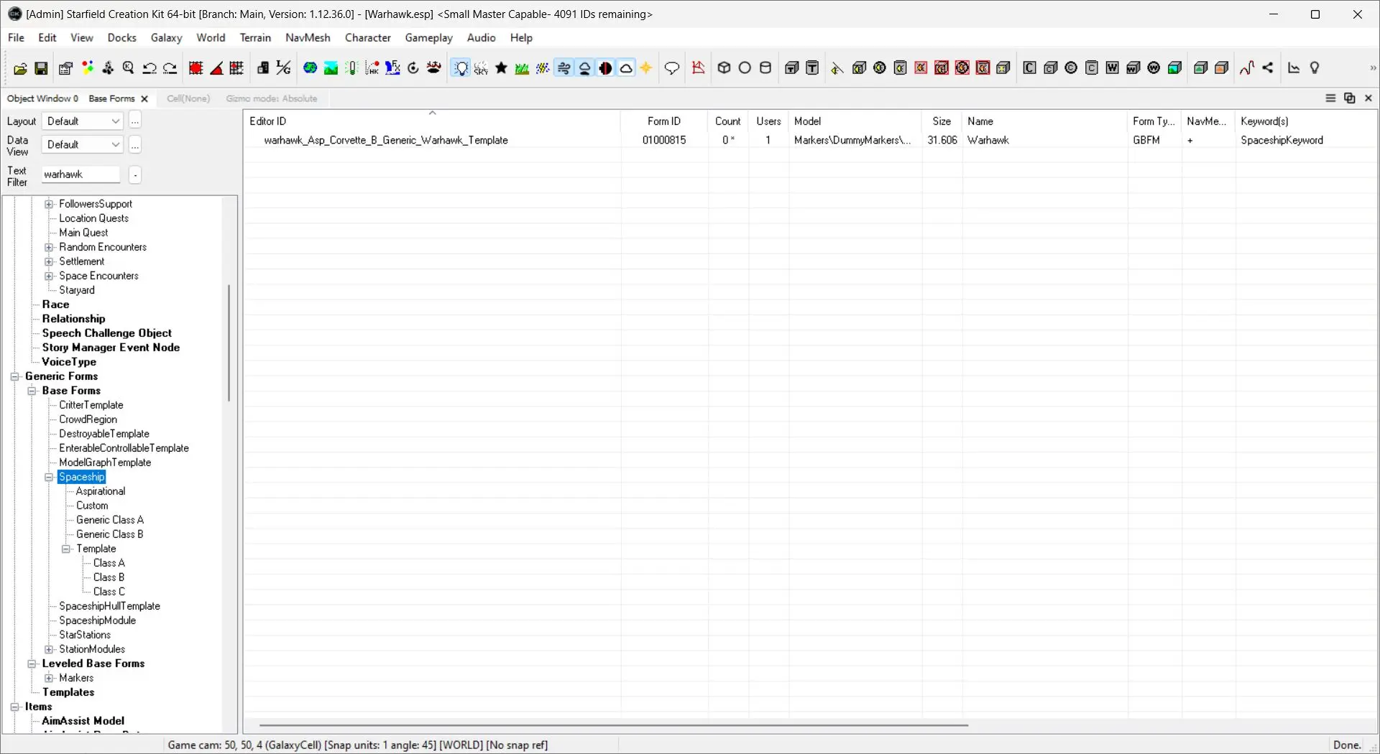This screenshot has height=754, width=1380.
Task: Collapse the Spaceship tree node
Action: click(x=49, y=478)
